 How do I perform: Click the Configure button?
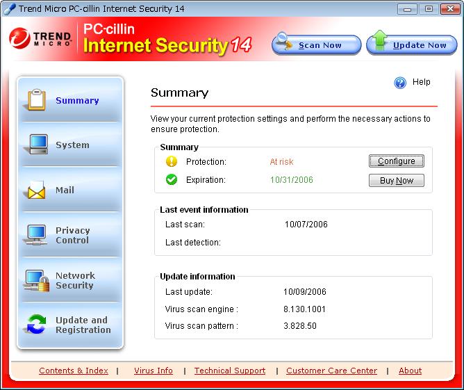[396, 161]
